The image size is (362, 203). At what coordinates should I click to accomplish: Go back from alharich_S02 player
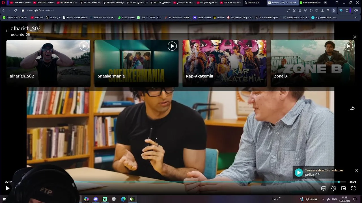7,30
